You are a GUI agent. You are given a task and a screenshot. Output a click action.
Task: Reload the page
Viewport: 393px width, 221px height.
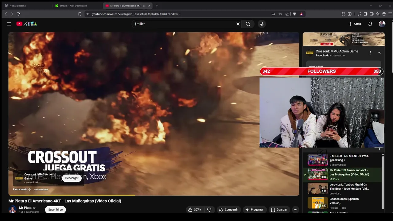(x=18, y=14)
